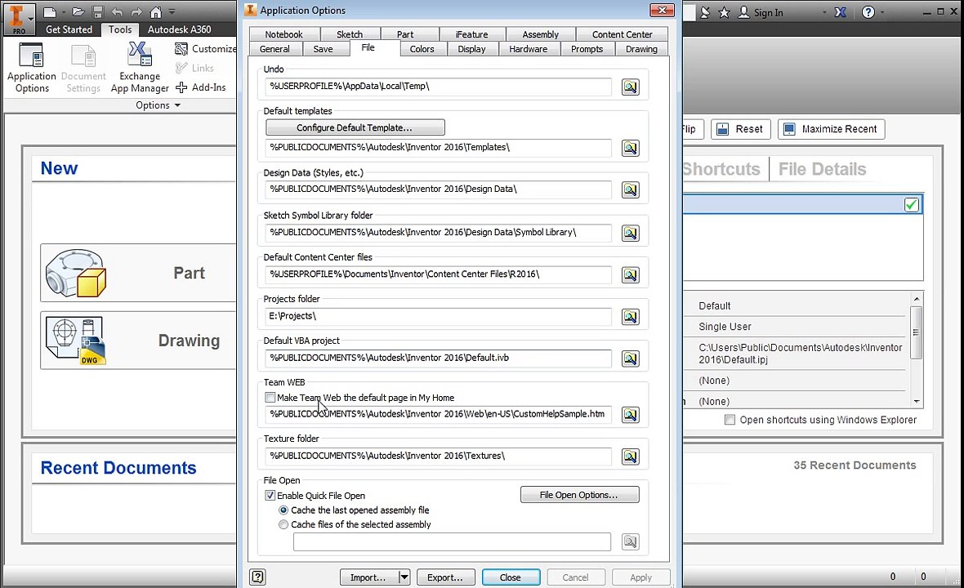The height and width of the screenshot is (588, 964).
Task: Select Cache the last opened assembly file
Action: (x=283, y=510)
